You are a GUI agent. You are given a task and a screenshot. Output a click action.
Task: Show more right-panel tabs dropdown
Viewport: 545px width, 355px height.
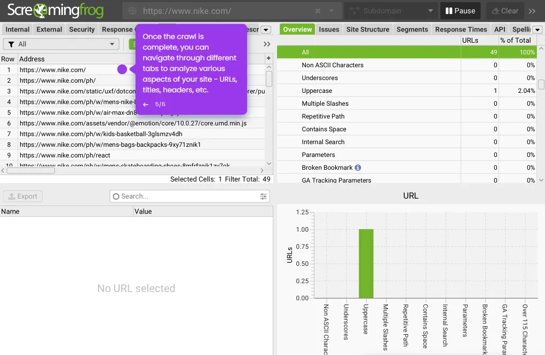pos(538,29)
